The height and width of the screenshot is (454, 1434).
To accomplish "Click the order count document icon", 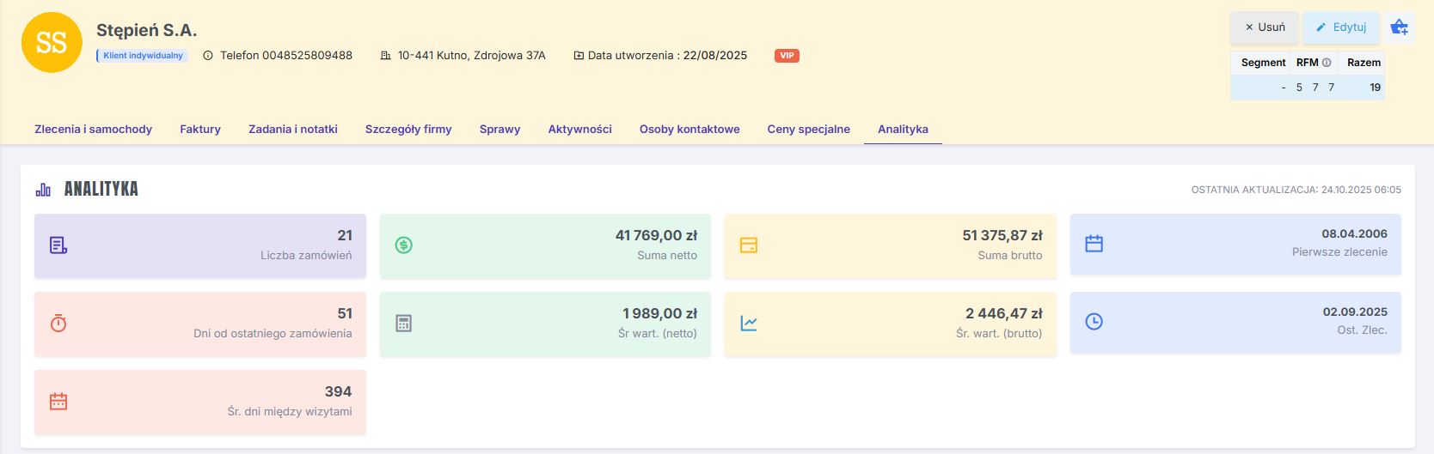I will point(58,245).
